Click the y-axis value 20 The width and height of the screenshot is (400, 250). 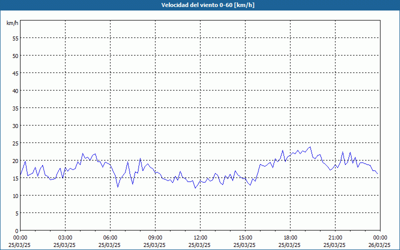point(15,160)
